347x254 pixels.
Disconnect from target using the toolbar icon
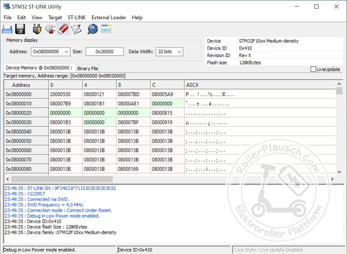[50, 29]
